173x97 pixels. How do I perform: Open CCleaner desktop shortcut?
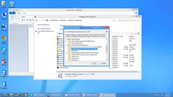pyautogui.click(x=4, y=62)
